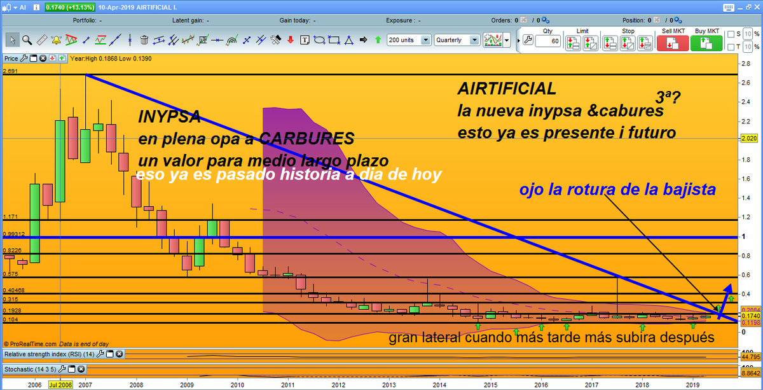
Task: Click the 2019 time axis label
Action: click(692, 386)
